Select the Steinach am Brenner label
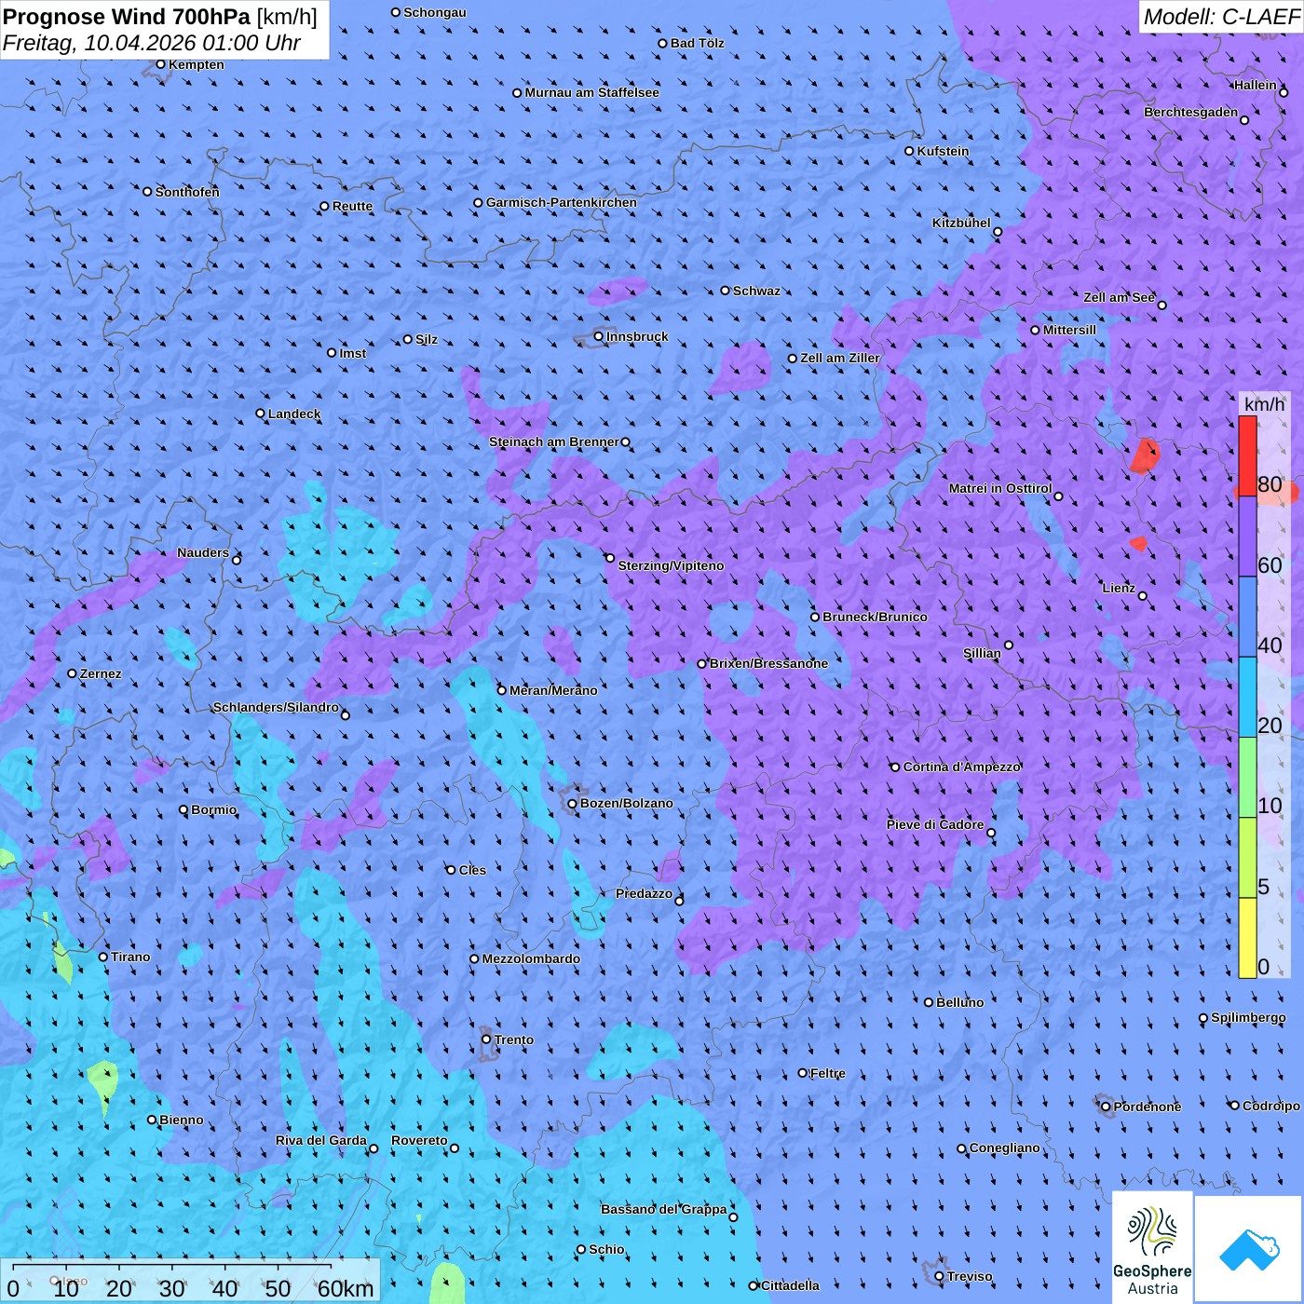The width and height of the screenshot is (1304, 1304). [x=554, y=441]
